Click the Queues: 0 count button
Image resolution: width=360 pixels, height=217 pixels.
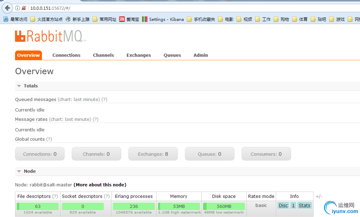point(210,154)
